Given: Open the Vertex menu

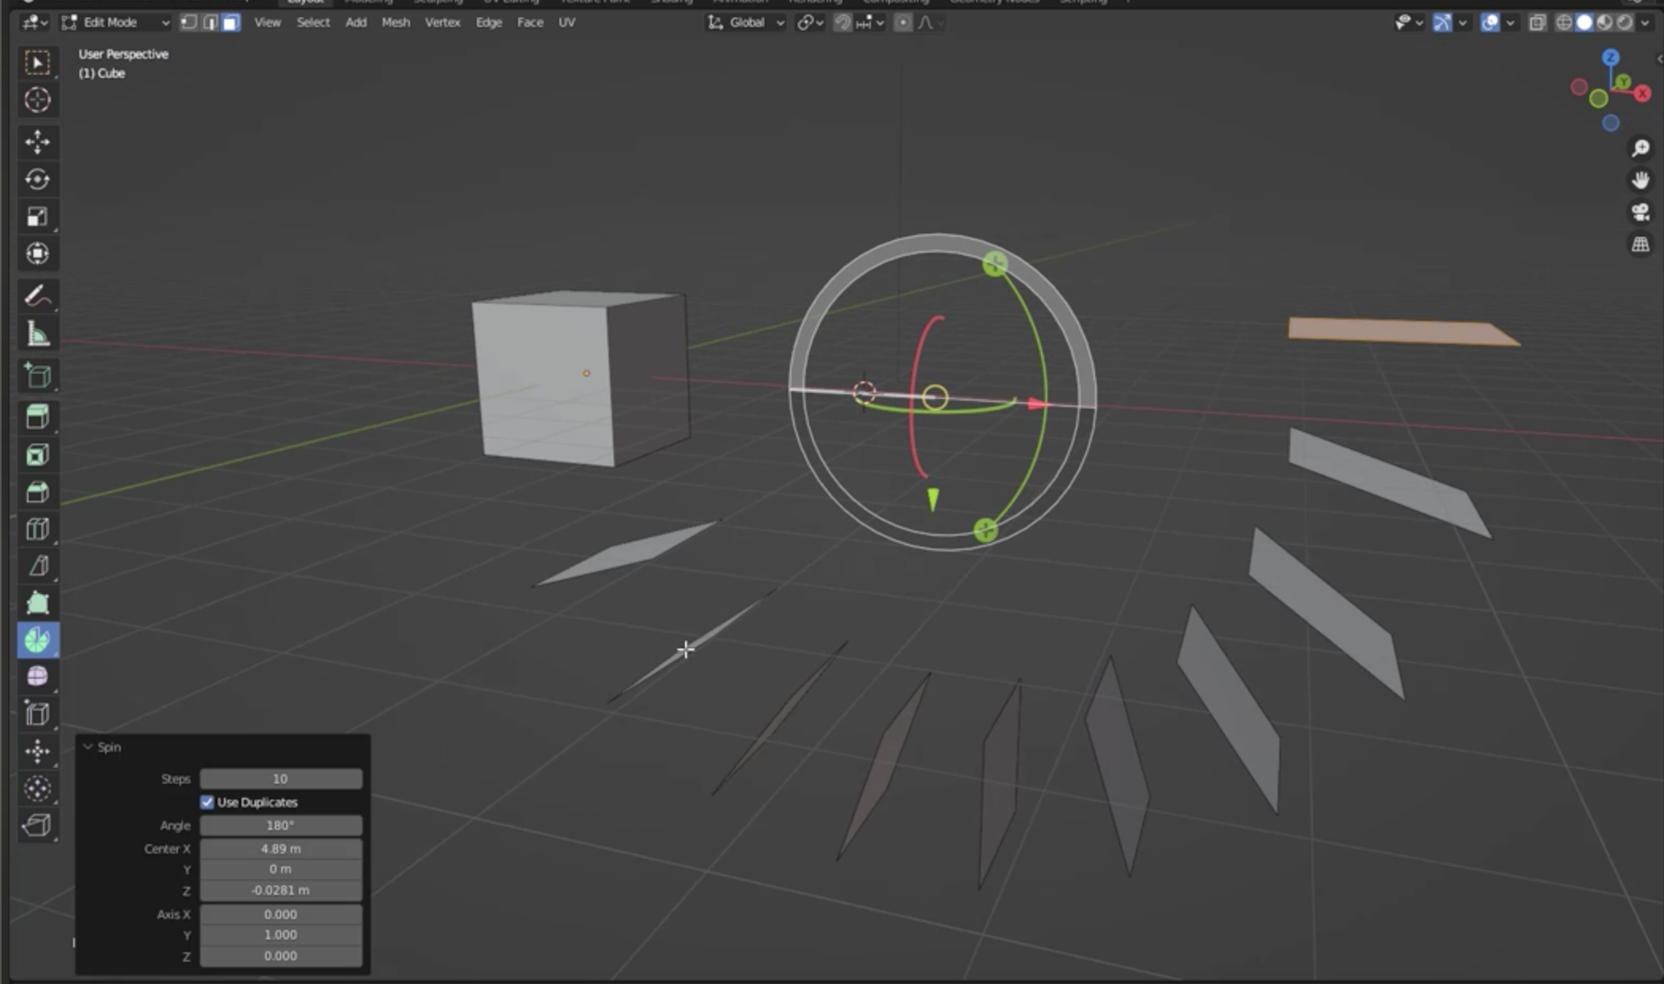Looking at the screenshot, I should [442, 22].
